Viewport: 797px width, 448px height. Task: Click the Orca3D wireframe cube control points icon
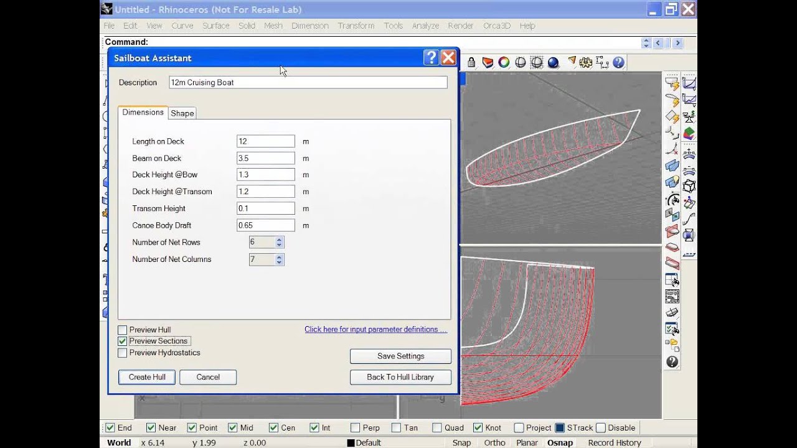(x=689, y=185)
